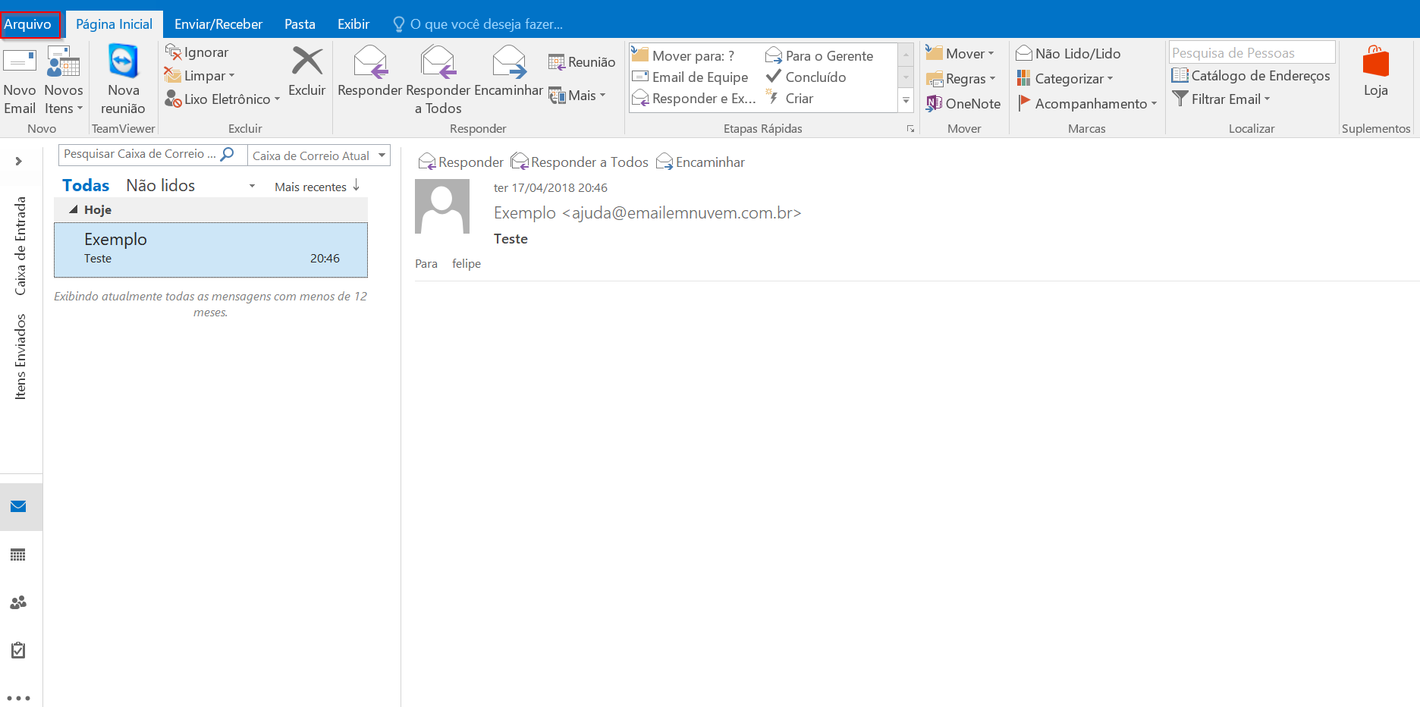This screenshot has width=1420, height=707.
Task: Open the Catálogo de Endereços
Action: click(1251, 76)
